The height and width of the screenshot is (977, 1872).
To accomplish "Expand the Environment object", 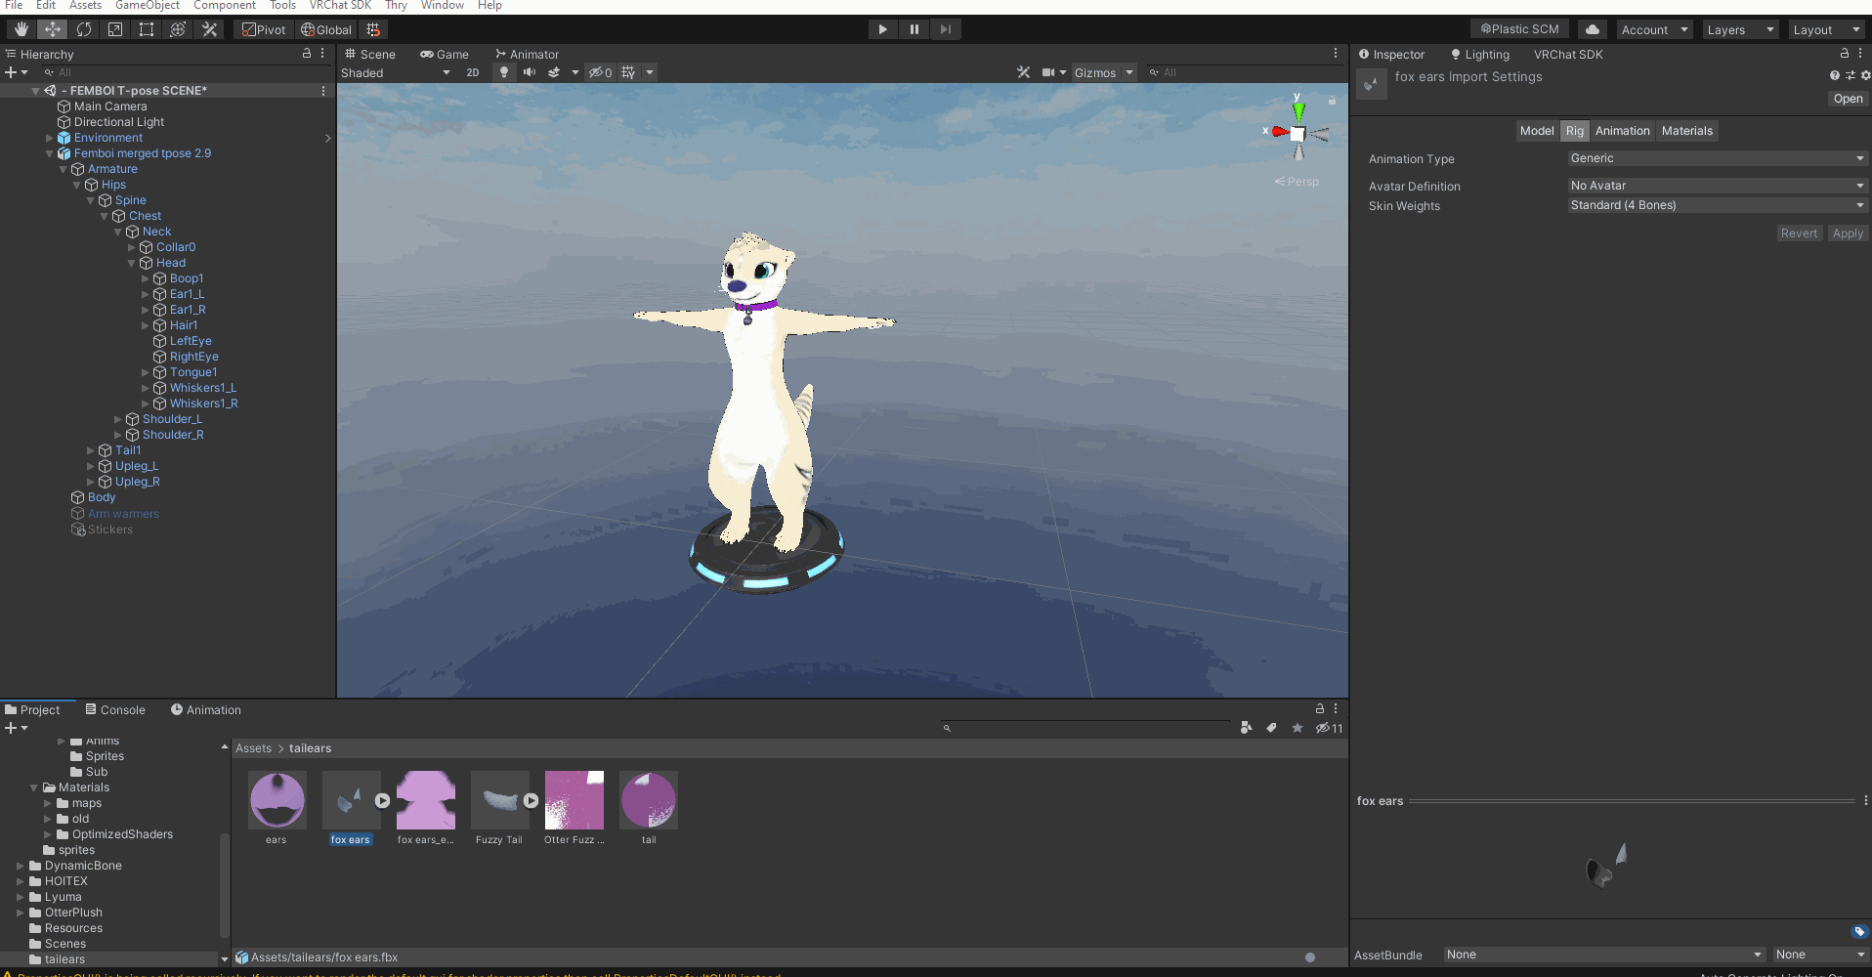I will coord(50,138).
